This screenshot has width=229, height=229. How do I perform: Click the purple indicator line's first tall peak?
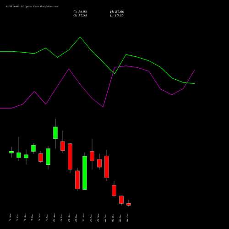click(69, 69)
